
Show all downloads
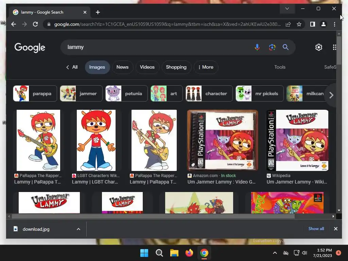(316, 229)
